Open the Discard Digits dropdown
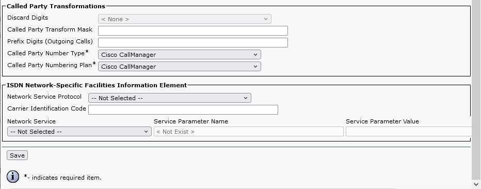481x189 pixels. 185,19
